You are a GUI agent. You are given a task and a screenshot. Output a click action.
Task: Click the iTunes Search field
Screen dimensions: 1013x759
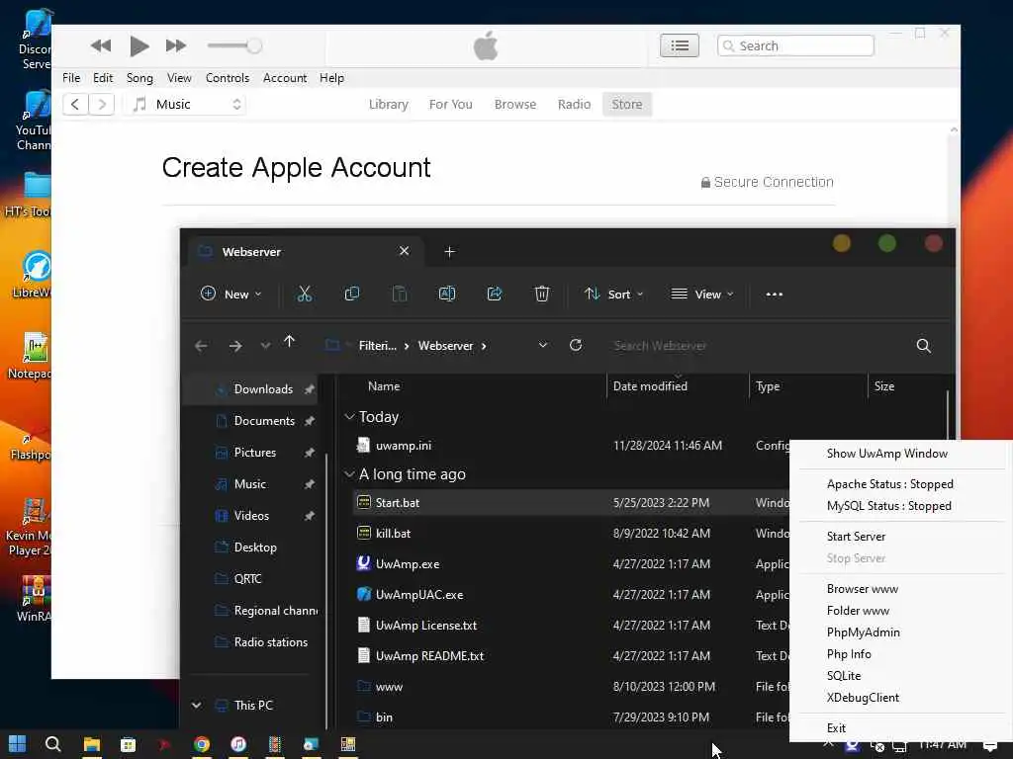(795, 45)
